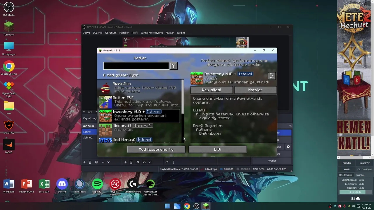The image size is (374, 210).
Task: Open the Düzenle menu in OBS
Action: pyautogui.click(x=98, y=33)
